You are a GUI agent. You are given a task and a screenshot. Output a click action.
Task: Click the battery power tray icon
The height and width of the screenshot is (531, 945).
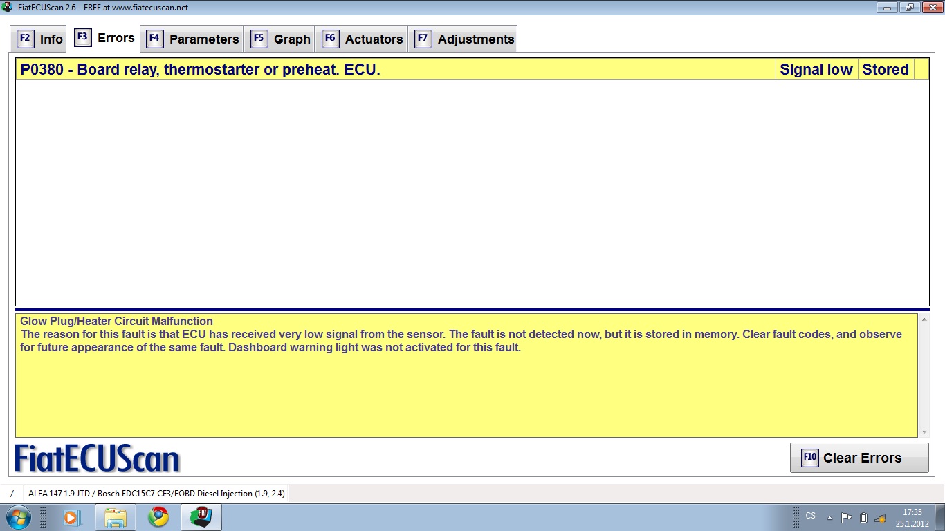[863, 518]
